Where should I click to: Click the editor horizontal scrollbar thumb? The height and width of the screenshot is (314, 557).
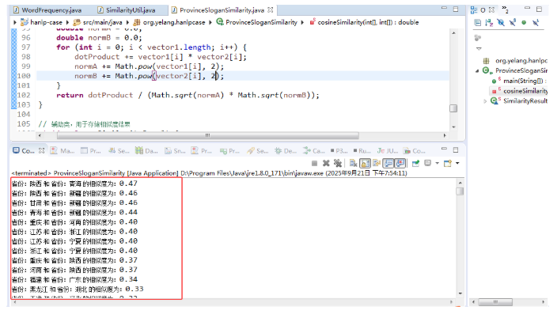[208, 135]
